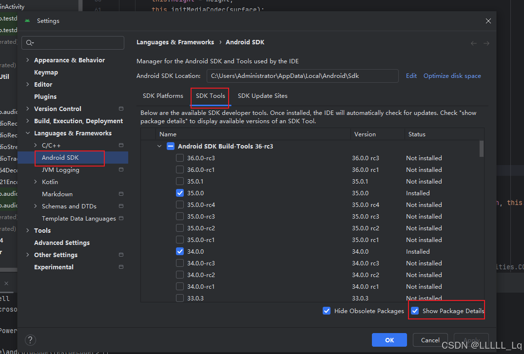This screenshot has height=354, width=524.
Task: Uncheck Hide Obsolete Packages
Action: tap(327, 310)
